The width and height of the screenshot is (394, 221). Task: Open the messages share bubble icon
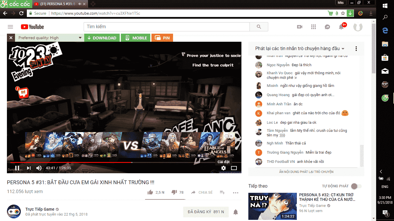click(327, 27)
